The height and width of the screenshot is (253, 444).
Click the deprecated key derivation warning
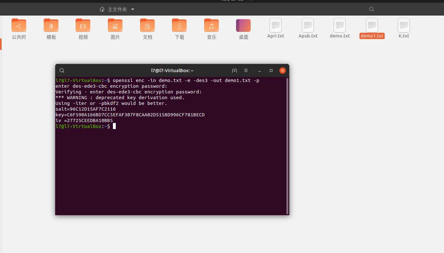click(120, 98)
